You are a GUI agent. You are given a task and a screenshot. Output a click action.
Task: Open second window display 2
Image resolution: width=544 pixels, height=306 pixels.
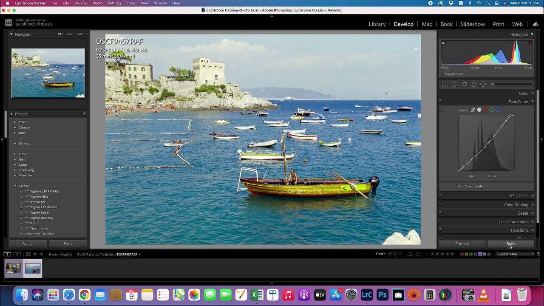(17, 254)
